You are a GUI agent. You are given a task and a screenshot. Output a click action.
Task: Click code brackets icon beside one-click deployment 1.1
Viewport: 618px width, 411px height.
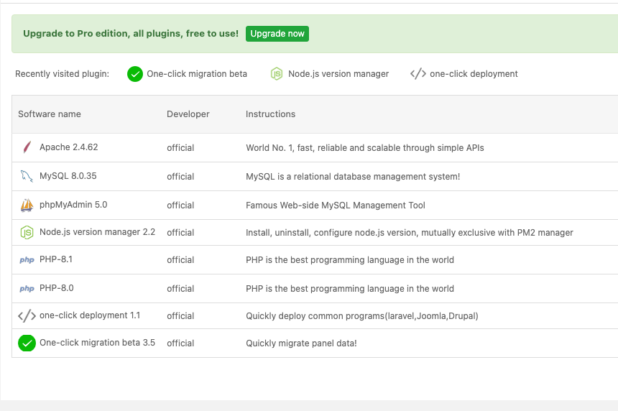coord(27,315)
